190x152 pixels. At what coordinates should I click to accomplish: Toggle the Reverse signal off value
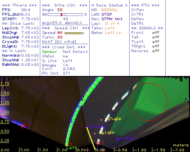coord(156,51)
